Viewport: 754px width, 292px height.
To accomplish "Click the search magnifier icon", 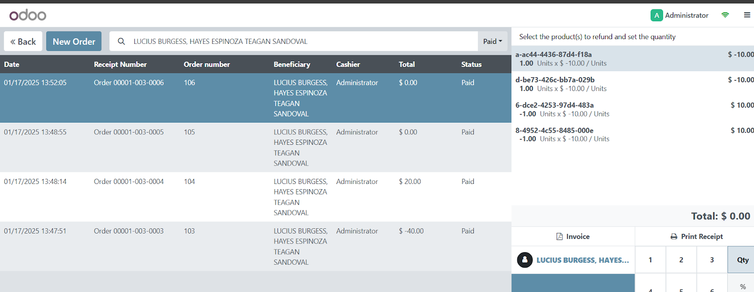I will tap(121, 42).
